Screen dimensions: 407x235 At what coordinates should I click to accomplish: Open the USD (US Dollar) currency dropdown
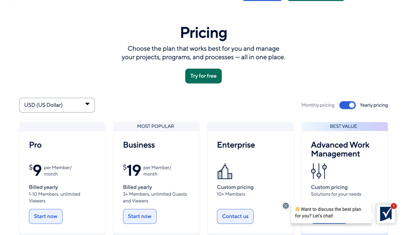[x=57, y=105]
